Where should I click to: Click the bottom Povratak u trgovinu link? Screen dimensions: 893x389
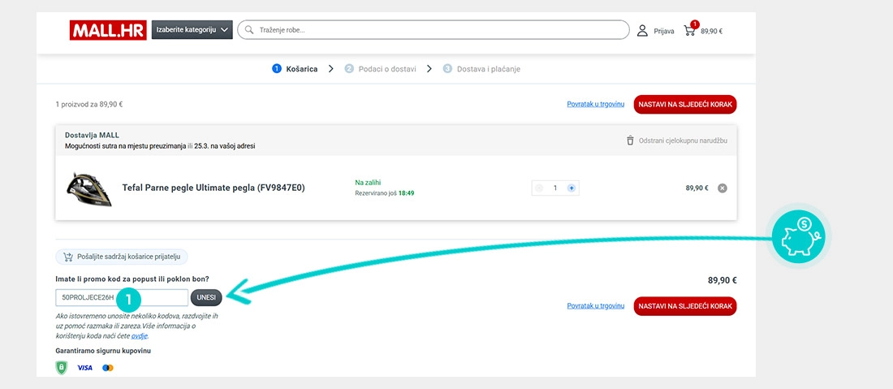point(595,306)
